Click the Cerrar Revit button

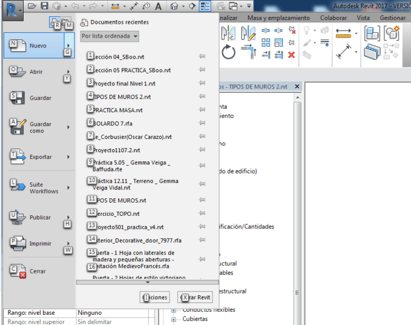pyautogui.click(x=195, y=297)
